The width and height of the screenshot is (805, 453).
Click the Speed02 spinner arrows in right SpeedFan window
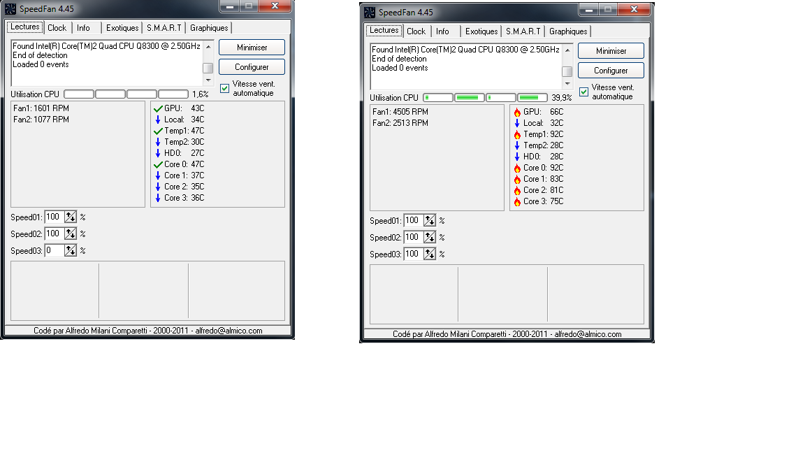(x=430, y=237)
